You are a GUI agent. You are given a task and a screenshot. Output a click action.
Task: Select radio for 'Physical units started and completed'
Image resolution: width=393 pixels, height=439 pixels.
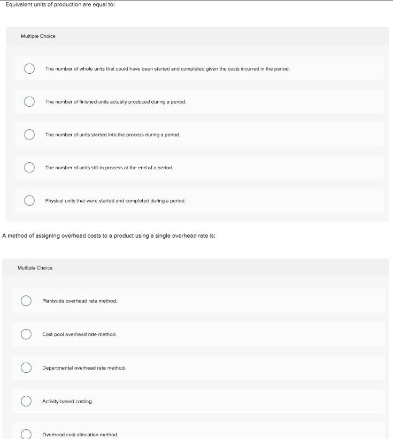point(30,201)
